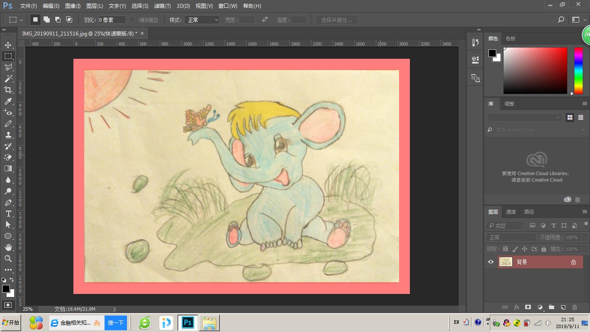
Task: Click the 选择并遮住 button
Action: click(x=336, y=20)
